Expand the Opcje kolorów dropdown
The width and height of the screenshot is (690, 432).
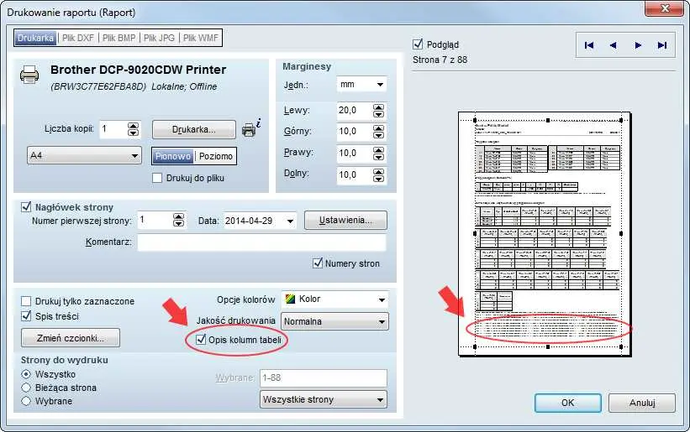pos(334,299)
